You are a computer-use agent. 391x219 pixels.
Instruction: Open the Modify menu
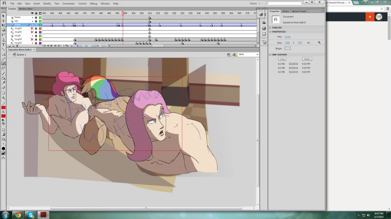point(47,3)
